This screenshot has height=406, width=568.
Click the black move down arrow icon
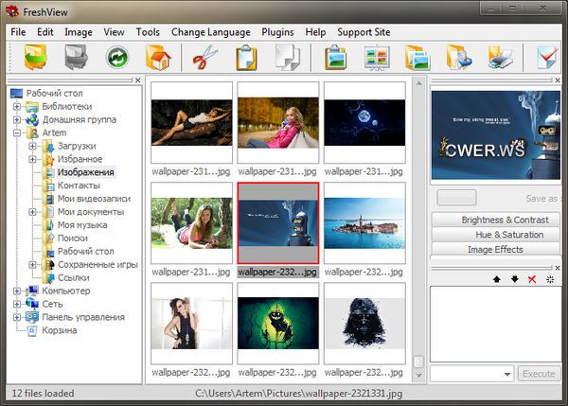(514, 280)
